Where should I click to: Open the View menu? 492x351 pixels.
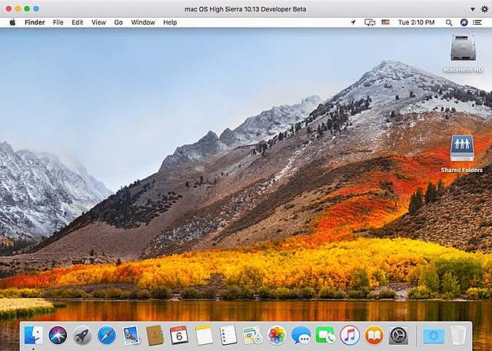(x=98, y=22)
